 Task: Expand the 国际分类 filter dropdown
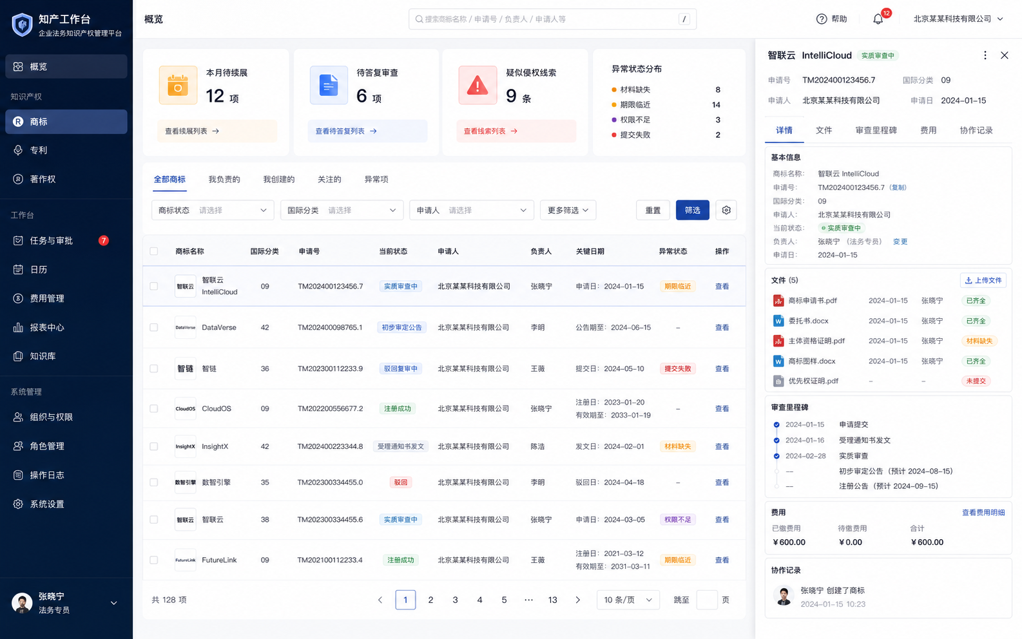[x=342, y=210]
